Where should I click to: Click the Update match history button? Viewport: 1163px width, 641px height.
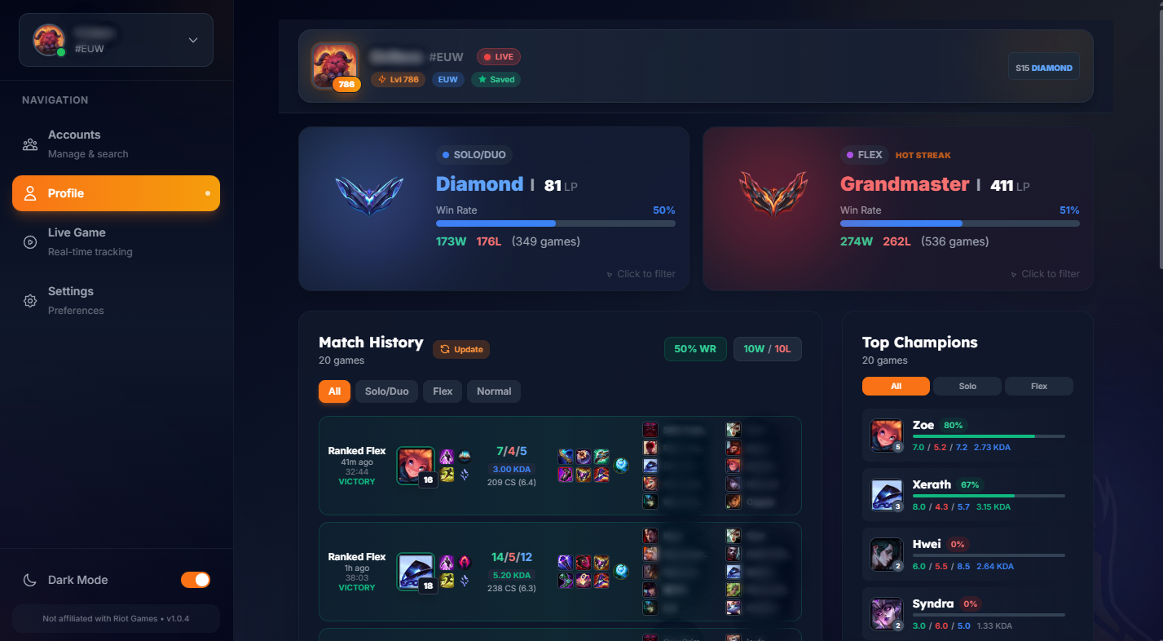coord(461,349)
